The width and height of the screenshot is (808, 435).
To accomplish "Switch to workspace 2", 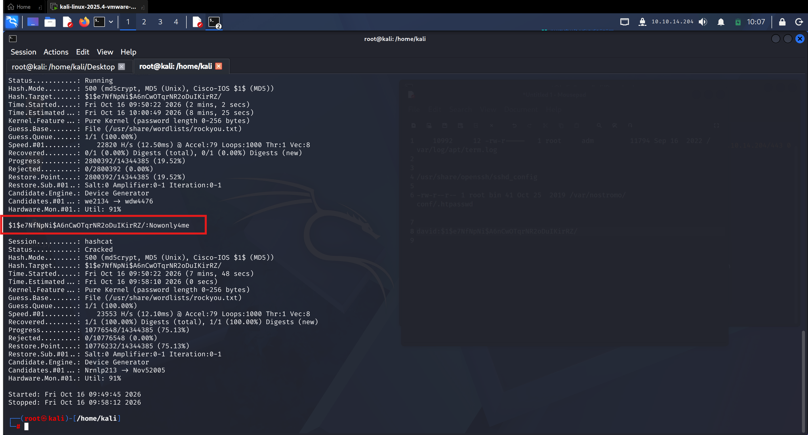I will click(x=144, y=22).
